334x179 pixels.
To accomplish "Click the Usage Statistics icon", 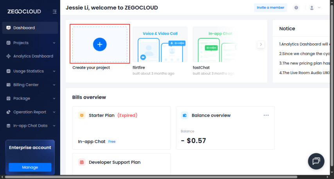I will (x=9, y=71).
